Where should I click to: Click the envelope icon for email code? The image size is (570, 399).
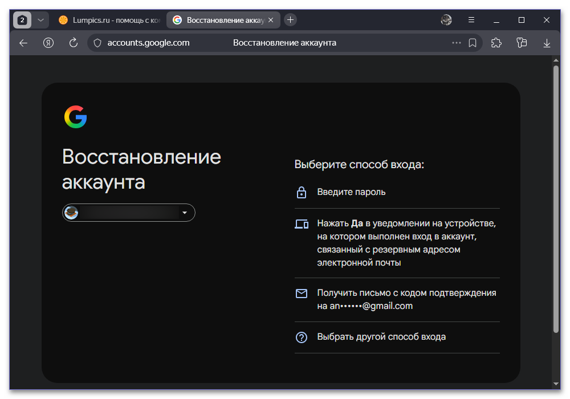(x=302, y=293)
